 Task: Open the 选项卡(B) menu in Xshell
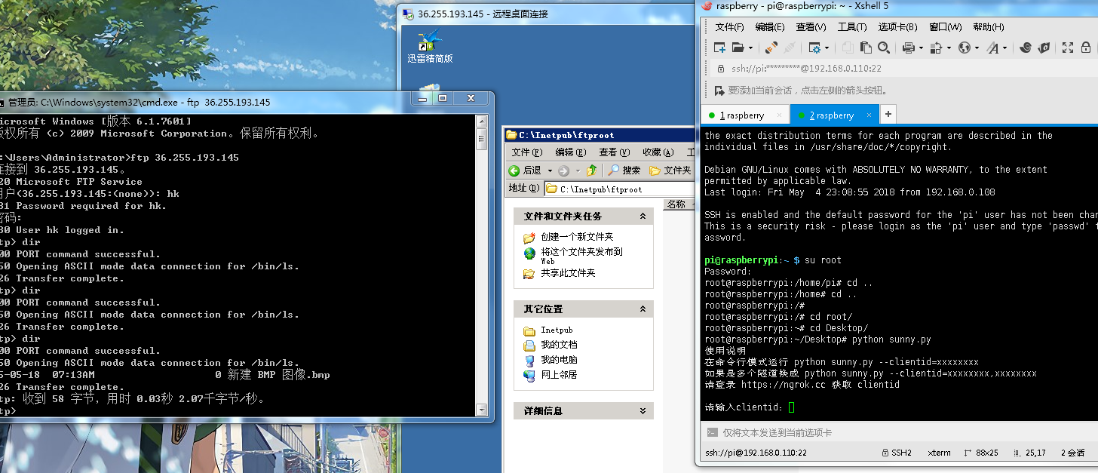[897, 27]
